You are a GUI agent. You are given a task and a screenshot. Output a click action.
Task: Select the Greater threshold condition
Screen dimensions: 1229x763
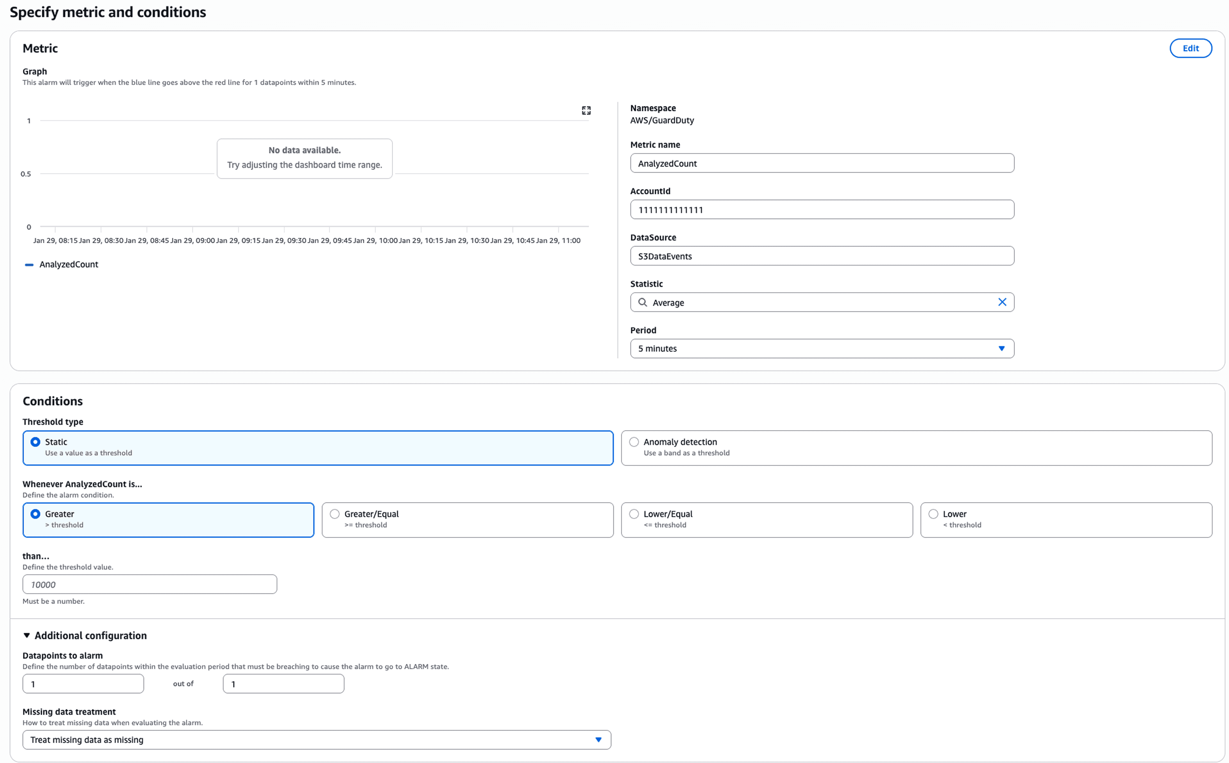click(35, 514)
